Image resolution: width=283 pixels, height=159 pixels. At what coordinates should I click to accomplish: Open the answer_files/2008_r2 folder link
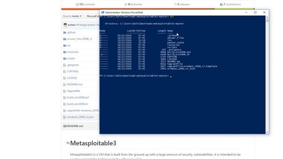(80, 39)
